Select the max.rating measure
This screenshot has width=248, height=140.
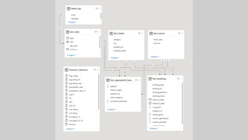click(73, 109)
